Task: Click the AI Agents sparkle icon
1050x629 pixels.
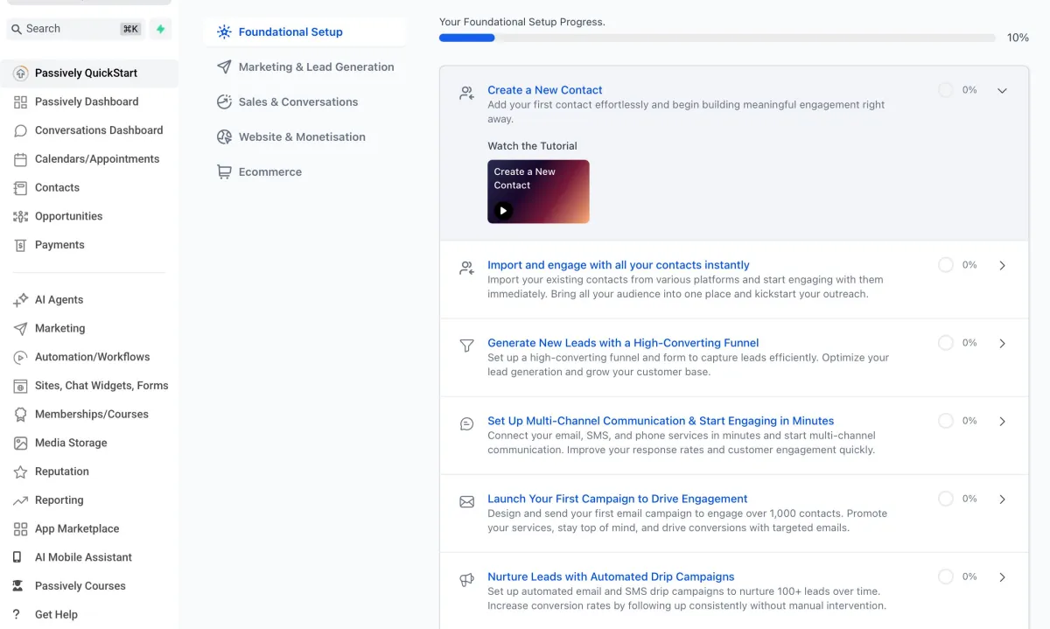Action: (x=20, y=300)
